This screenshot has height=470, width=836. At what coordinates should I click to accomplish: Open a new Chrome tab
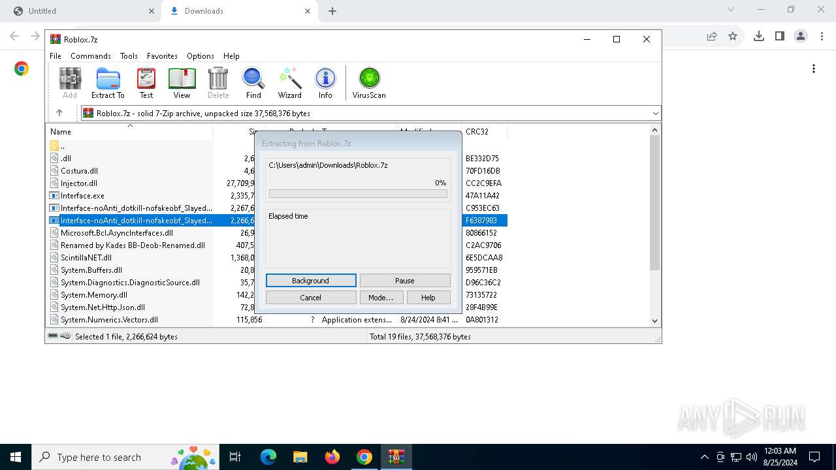point(332,11)
